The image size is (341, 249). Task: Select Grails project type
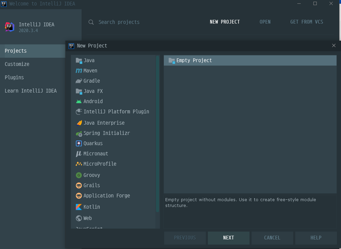tap(113, 185)
